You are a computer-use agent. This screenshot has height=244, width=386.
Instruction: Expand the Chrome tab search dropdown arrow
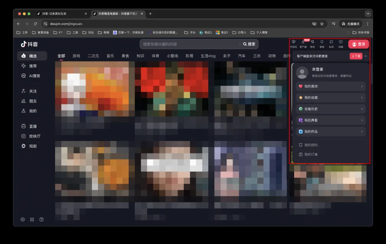pos(368,14)
